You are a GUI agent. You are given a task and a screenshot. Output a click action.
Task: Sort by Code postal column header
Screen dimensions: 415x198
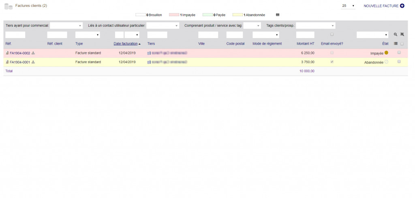click(235, 44)
